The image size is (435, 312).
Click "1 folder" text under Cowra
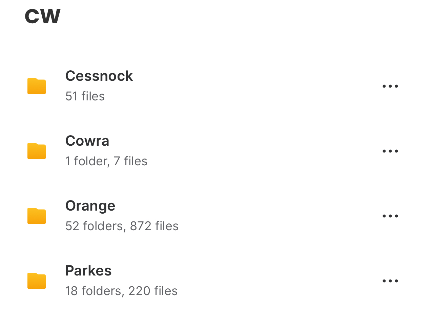[87, 161]
